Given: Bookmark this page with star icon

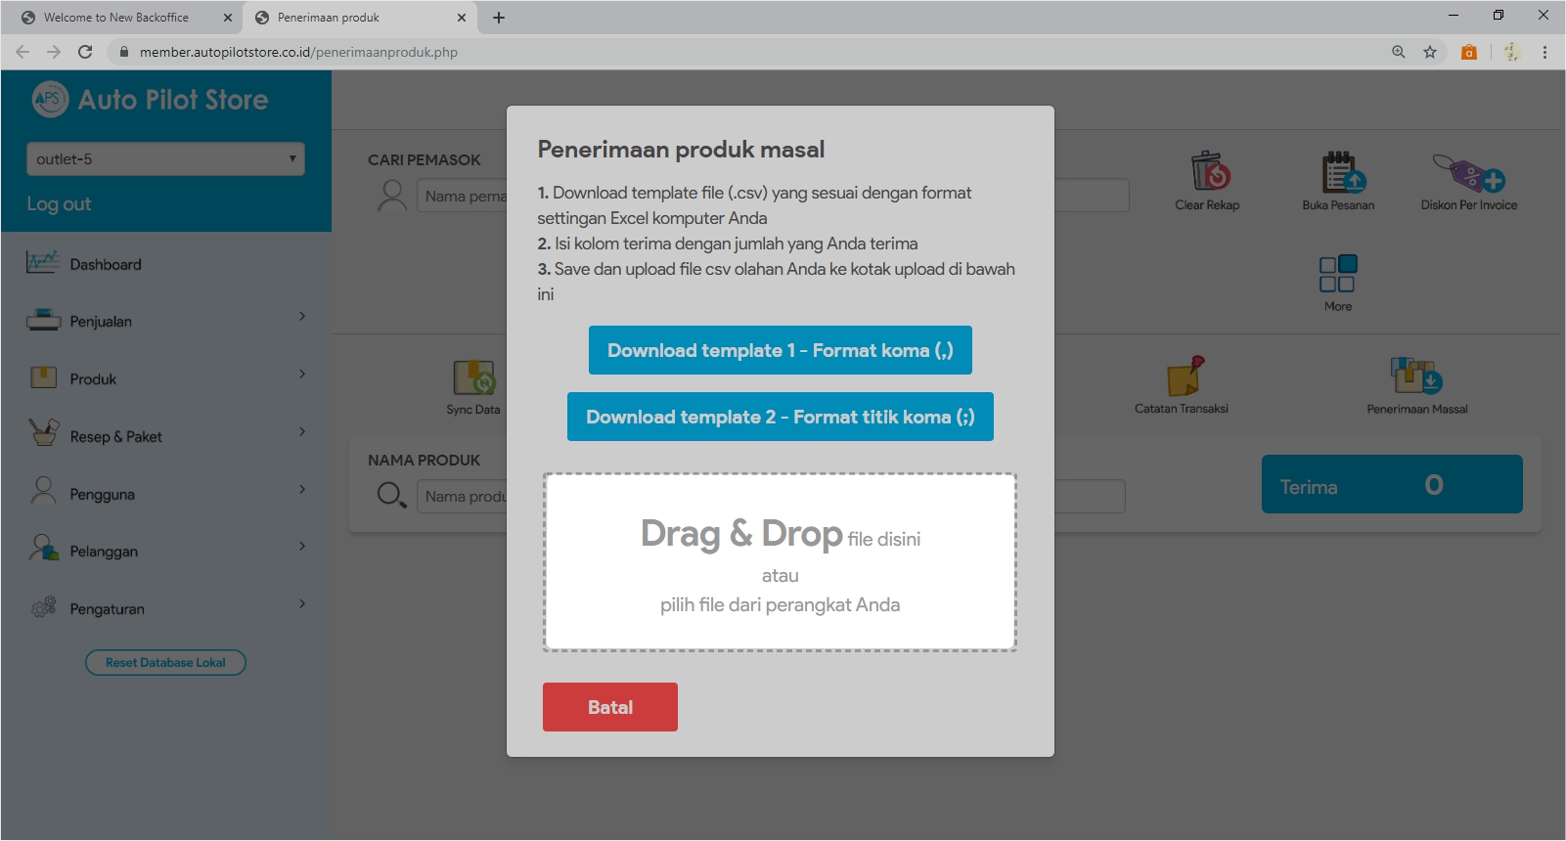Looking at the screenshot, I should point(1430,52).
